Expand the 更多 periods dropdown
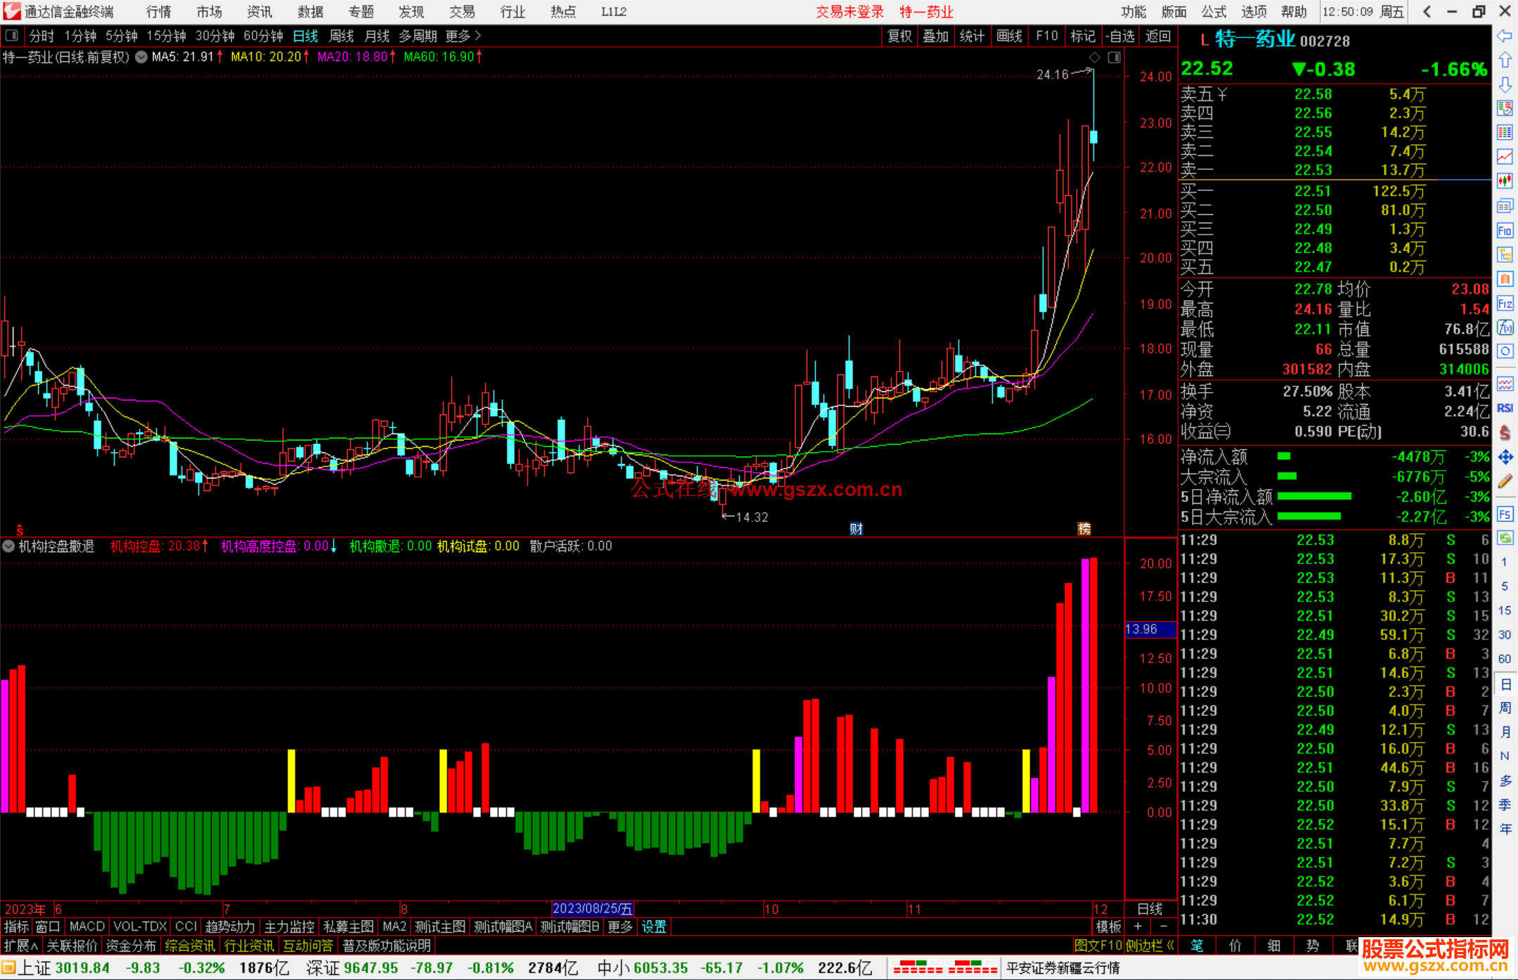This screenshot has height=980, width=1518. point(463,35)
